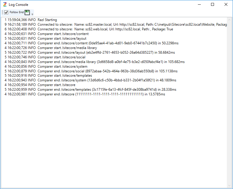Click the scrollbar down arrow

click(x=229, y=185)
